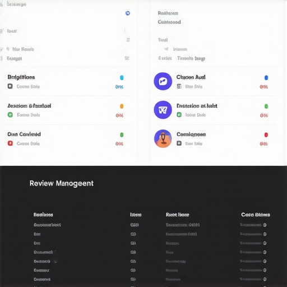Click the red percentage value in Camiegroan row
287x287 pixels.
coord(263,143)
